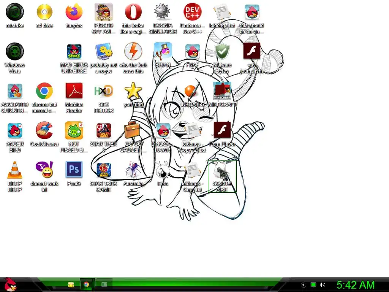Open the 'Windows Vista' recycle bin icon
Image resolution: width=389 pixels, height=292 pixels.
click(15, 51)
